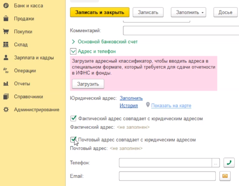Open the Заполнить dropdown button
The image size is (239, 186).
click(x=188, y=12)
